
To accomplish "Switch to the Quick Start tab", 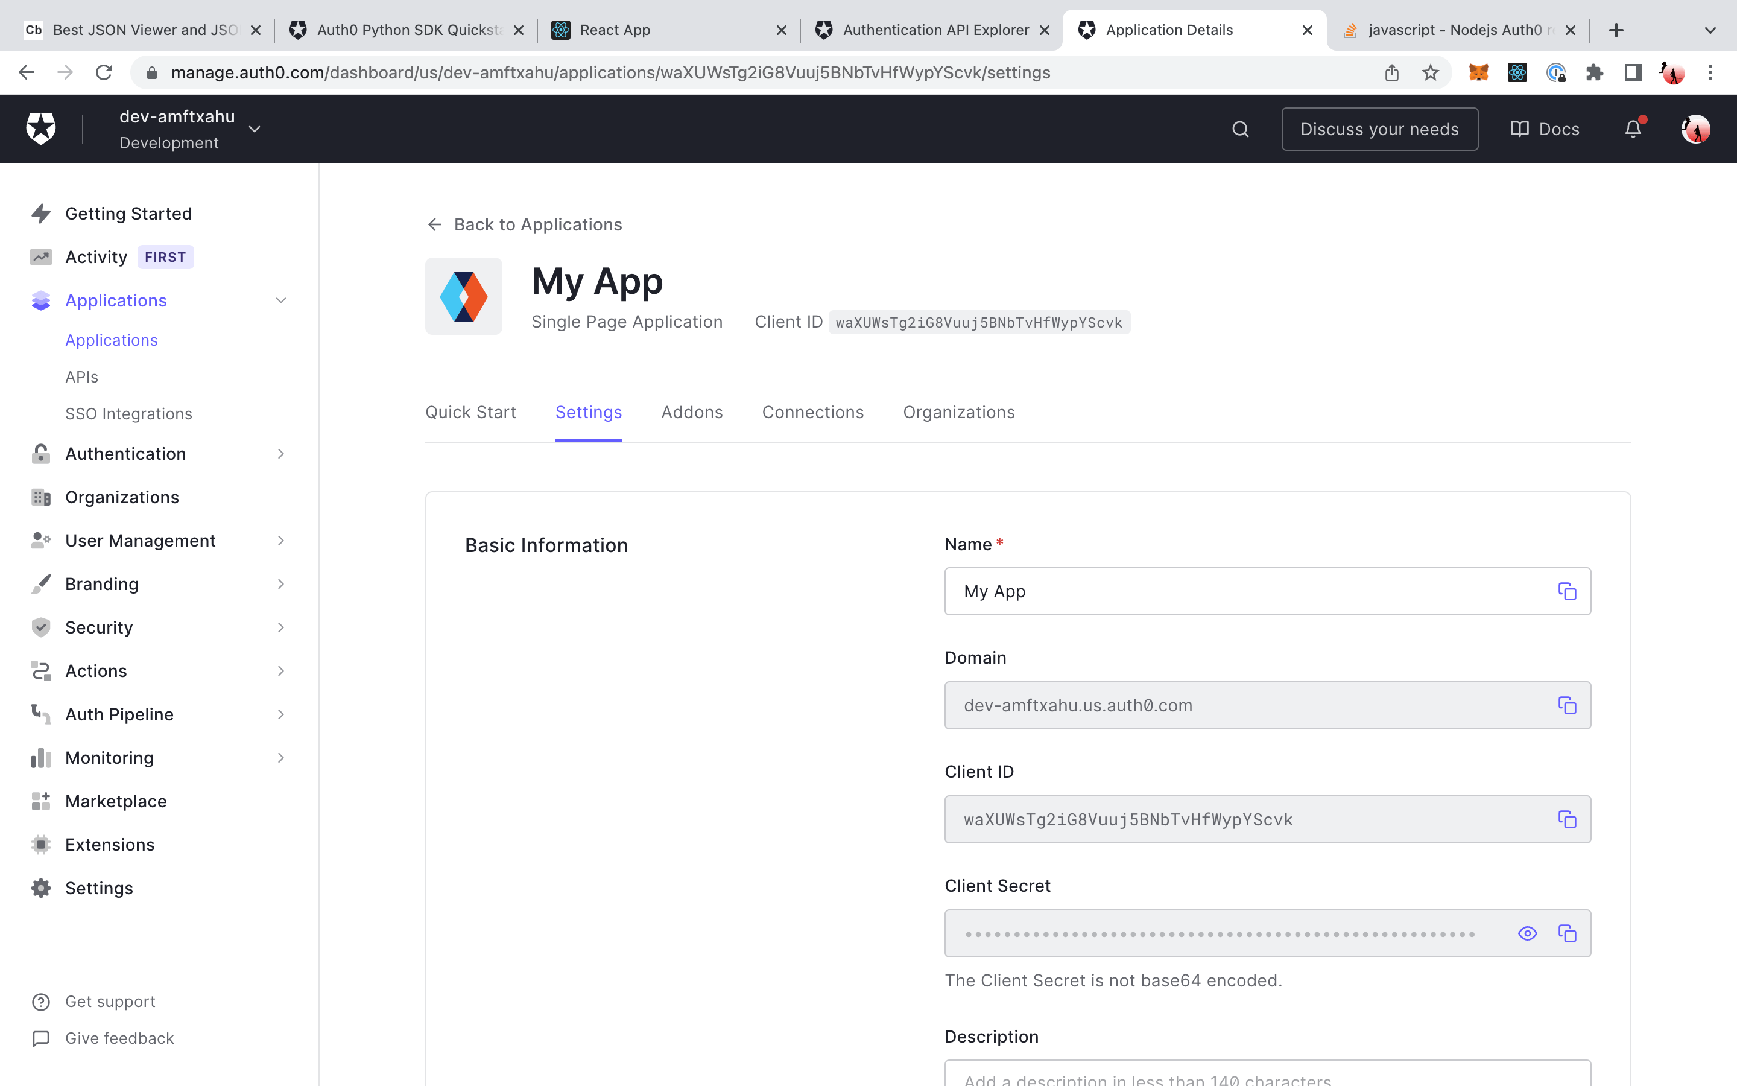I will (x=470, y=412).
